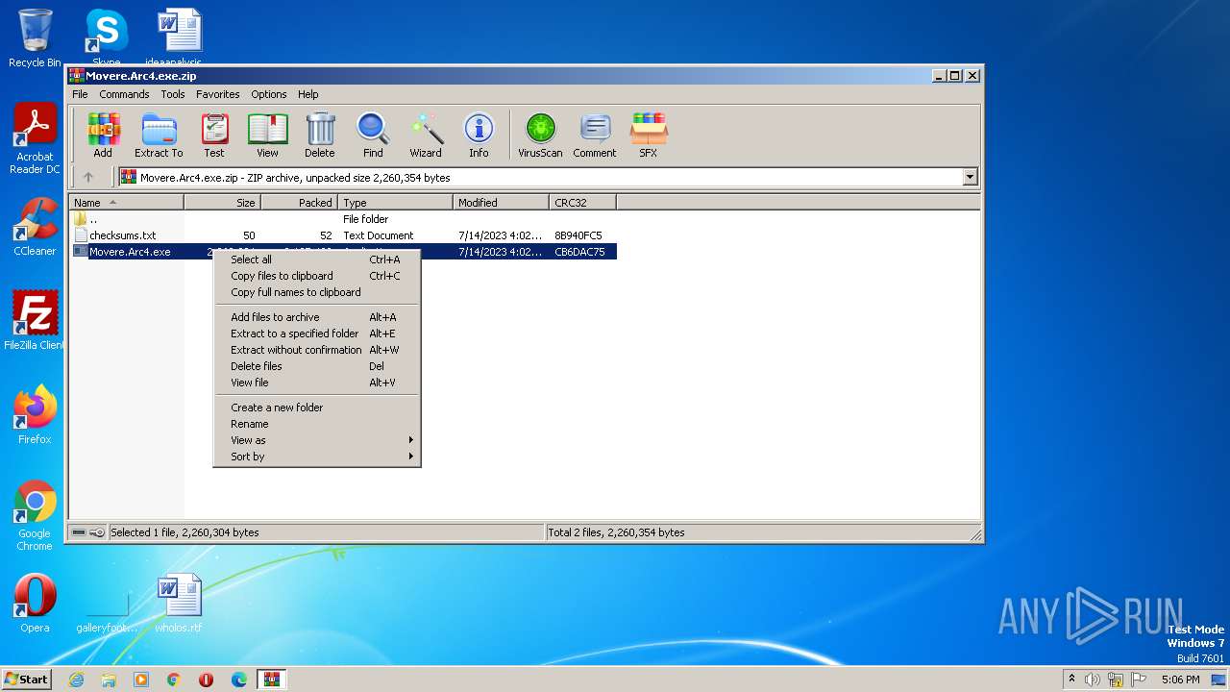
Task: Open Edge browser from taskbar
Action: pos(239,680)
